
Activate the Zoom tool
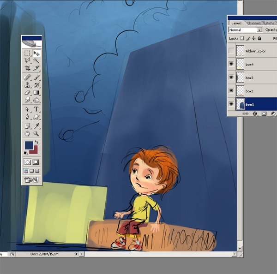point(36,133)
